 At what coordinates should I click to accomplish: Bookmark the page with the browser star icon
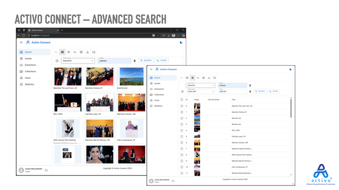click(158, 35)
